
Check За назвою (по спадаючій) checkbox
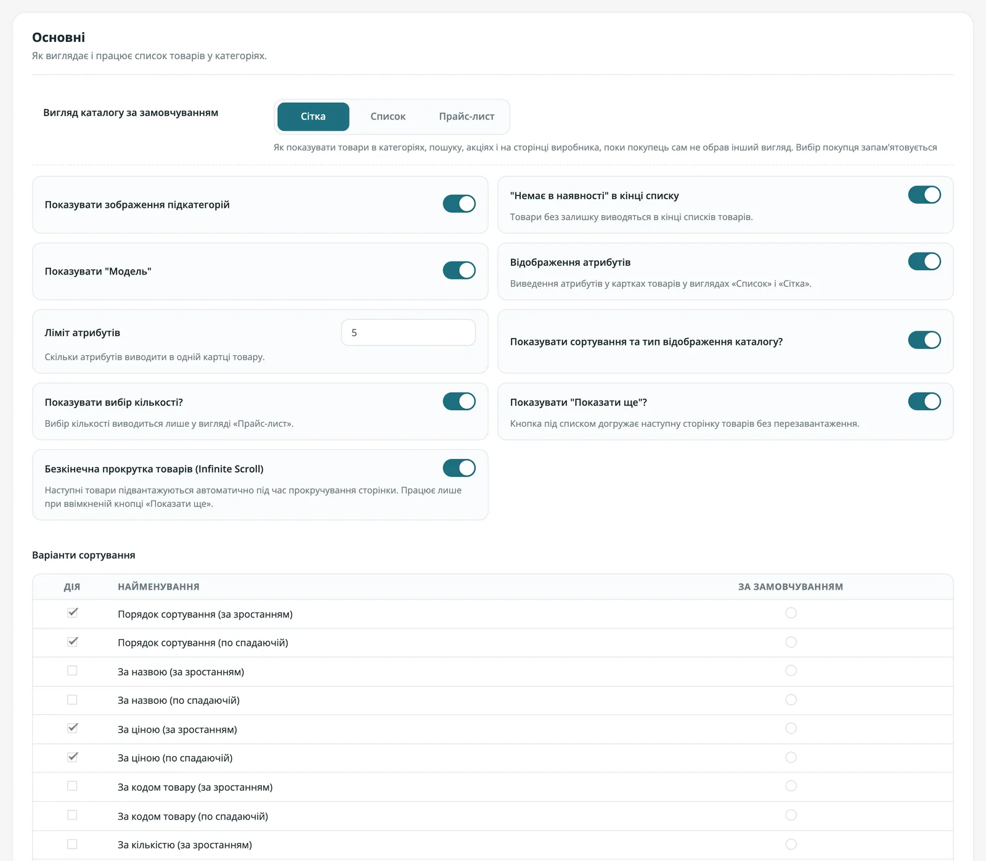[72, 699]
